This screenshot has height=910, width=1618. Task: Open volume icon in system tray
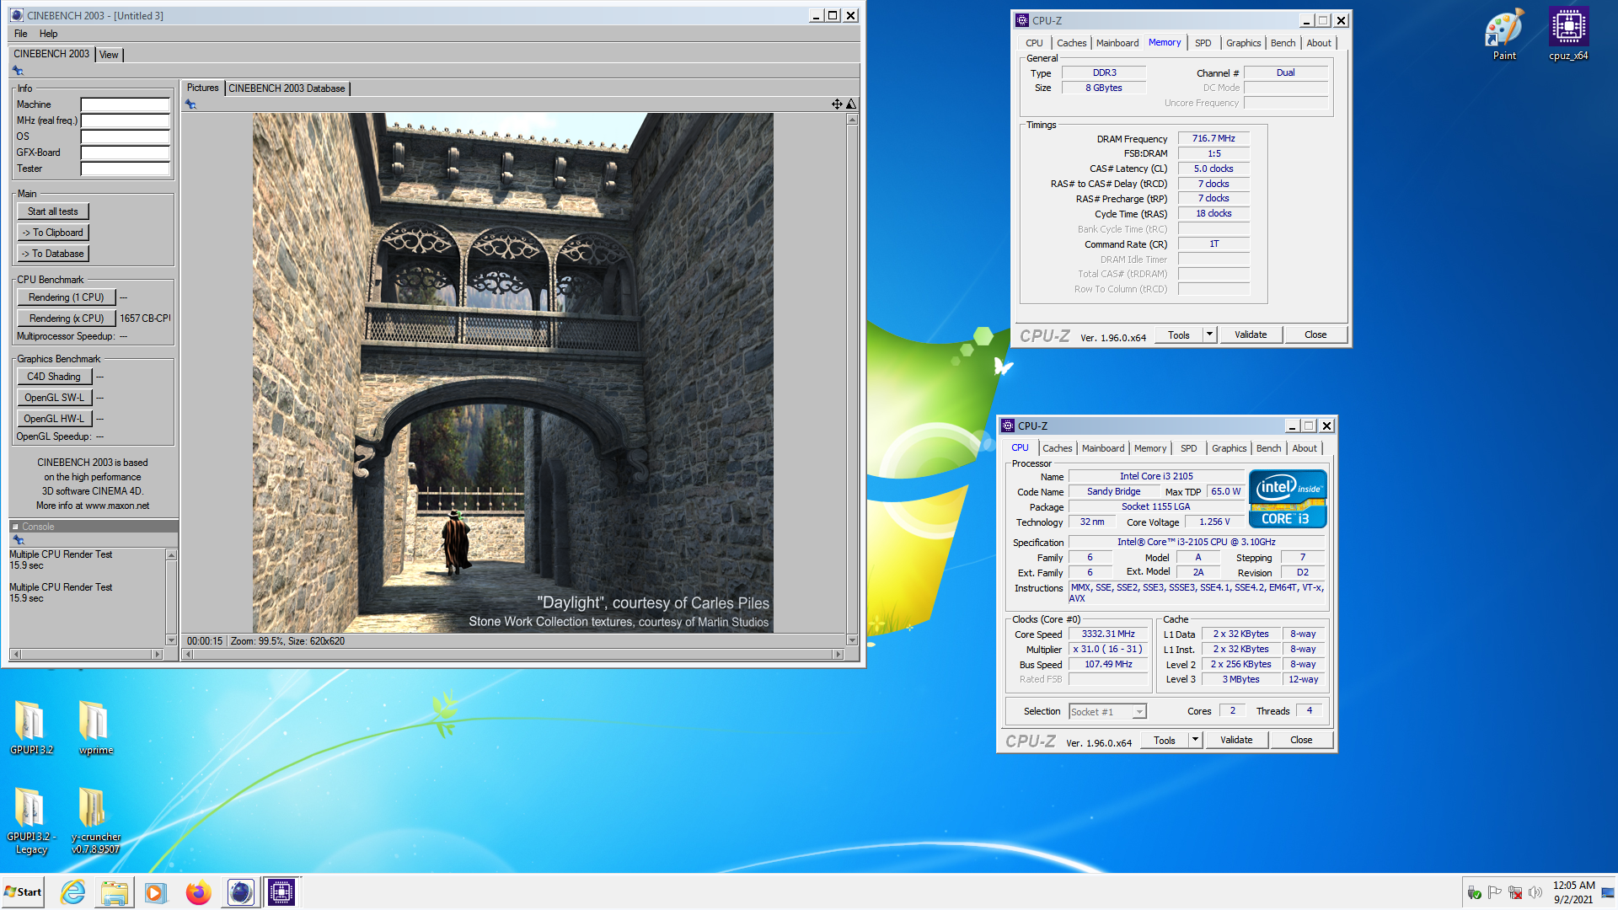tap(1535, 892)
